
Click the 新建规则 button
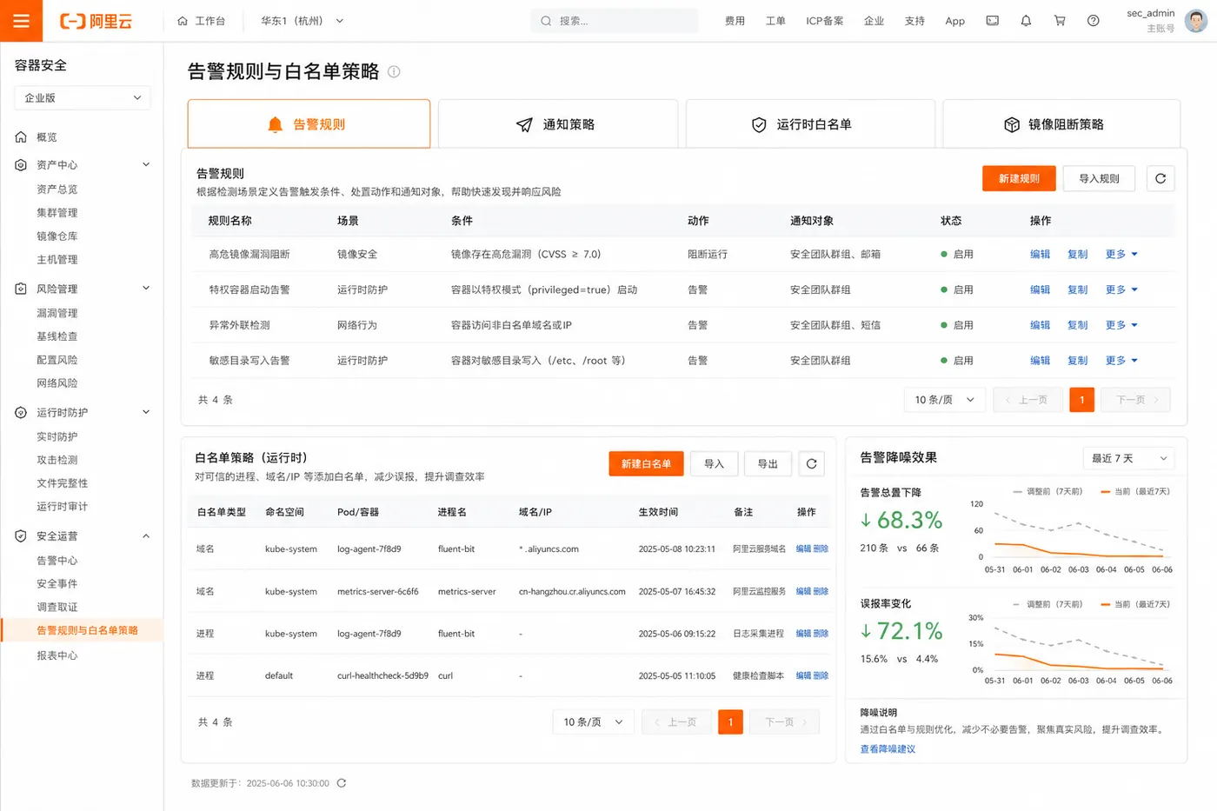(x=1019, y=178)
